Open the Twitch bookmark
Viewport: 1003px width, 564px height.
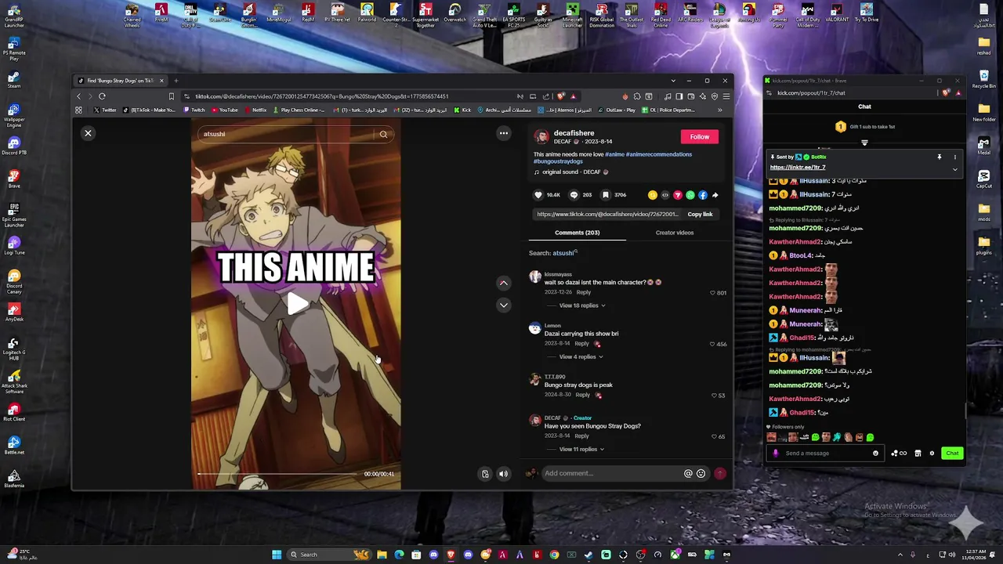coord(194,110)
